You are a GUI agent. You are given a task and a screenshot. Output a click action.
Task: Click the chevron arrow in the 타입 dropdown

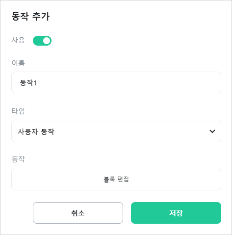tap(212, 131)
